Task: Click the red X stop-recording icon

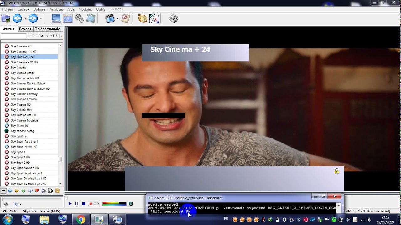Action: (x=125, y=19)
